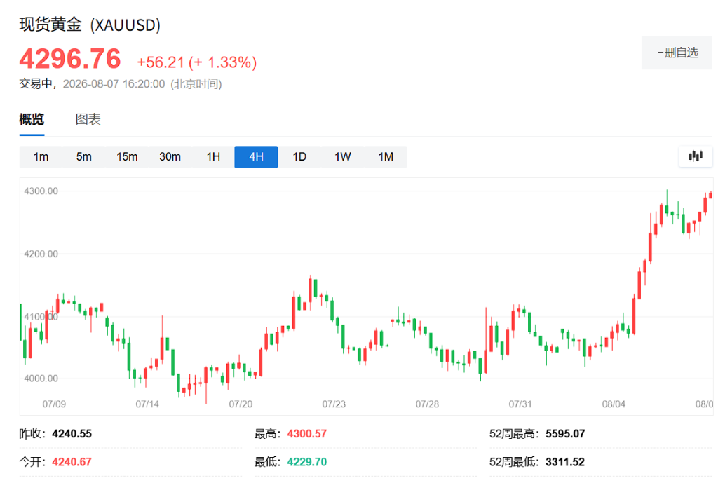Open the 概览 overview tab
The height and width of the screenshot is (483, 718).
coord(32,119)
